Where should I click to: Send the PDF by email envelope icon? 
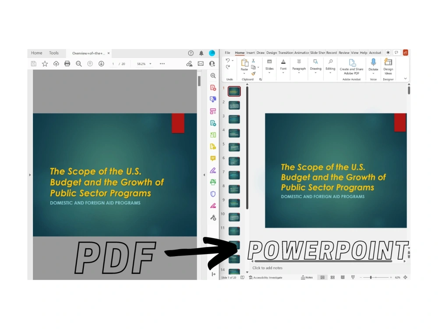201,64
